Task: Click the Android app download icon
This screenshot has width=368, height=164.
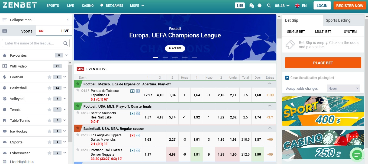Action: (x=259, y=5)
